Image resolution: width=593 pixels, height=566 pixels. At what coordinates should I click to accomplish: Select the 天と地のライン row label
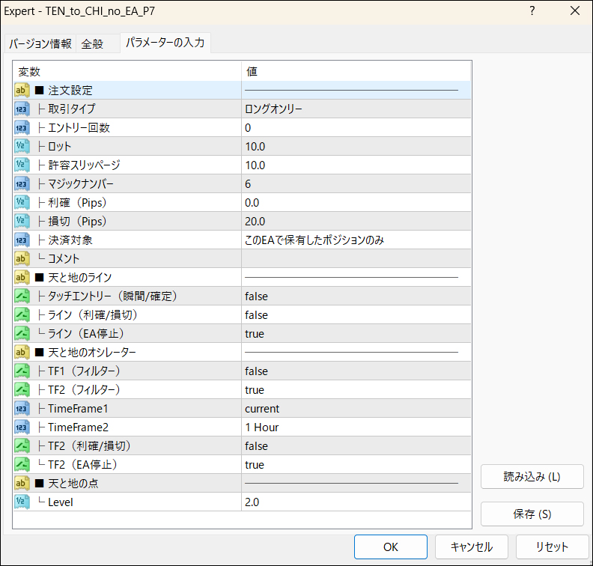point(80,278)
